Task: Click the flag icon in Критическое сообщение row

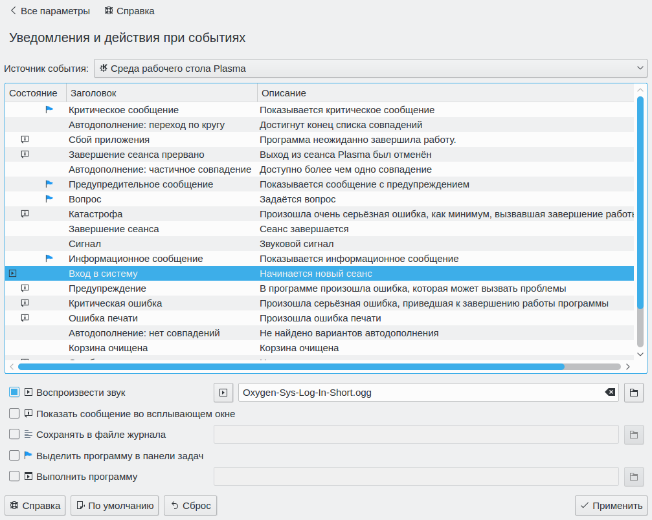Action: click(x=49, y=110)
